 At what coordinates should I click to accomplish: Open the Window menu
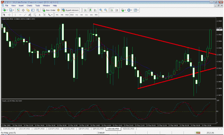[x=46, y=6]
